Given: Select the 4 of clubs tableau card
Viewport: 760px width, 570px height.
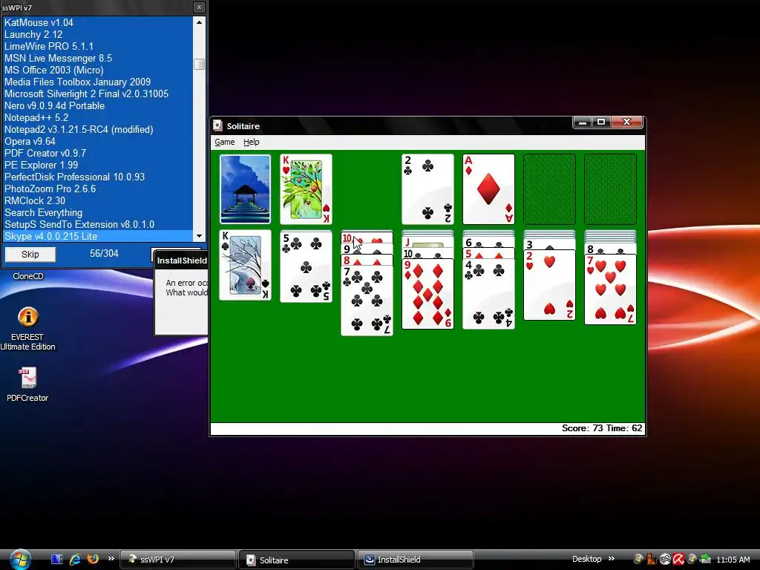Looking at the screenshot, I should click(488, 294).
